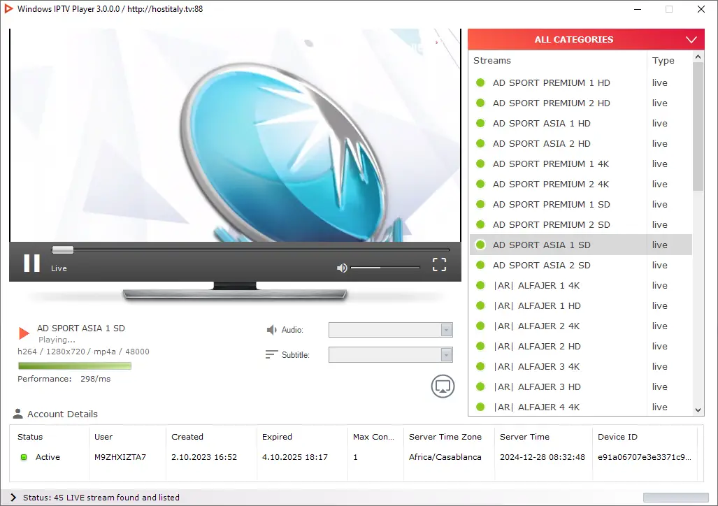The width and height of the screenshot is (718, 506).
Task: Select the AD SPORT ASIA 2 SD stream
Action: point(580,265)
